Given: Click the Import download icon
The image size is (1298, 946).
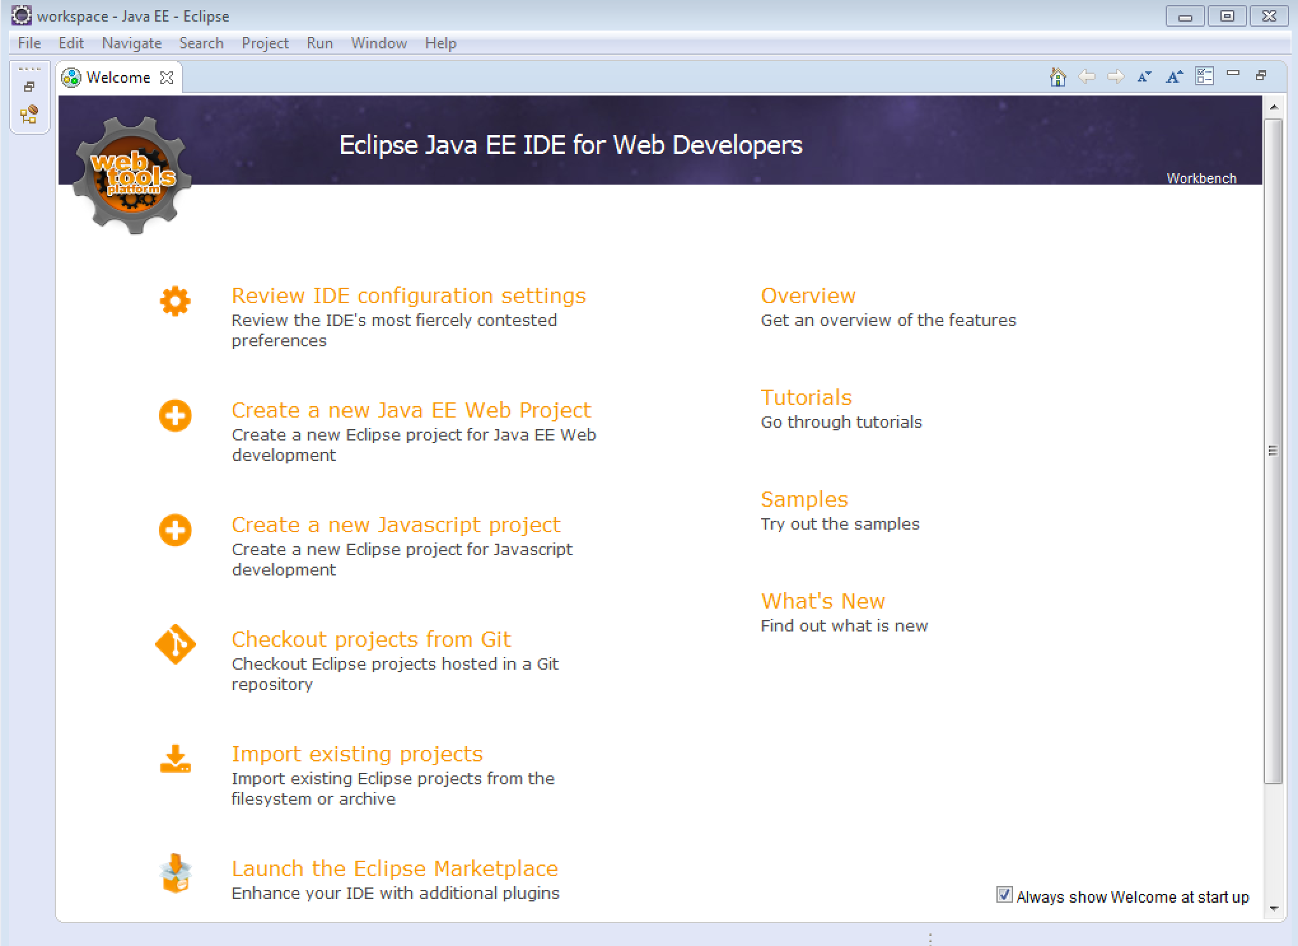Looking at the screenshot, I should tap(175, 759).
